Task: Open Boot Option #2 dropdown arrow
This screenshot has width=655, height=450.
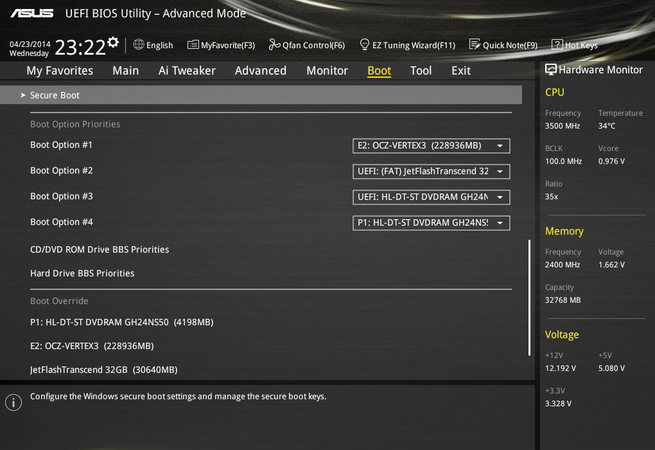Action: (x=500, y=172)
